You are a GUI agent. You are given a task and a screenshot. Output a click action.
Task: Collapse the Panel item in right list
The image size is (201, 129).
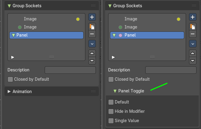tap(114, 35)
